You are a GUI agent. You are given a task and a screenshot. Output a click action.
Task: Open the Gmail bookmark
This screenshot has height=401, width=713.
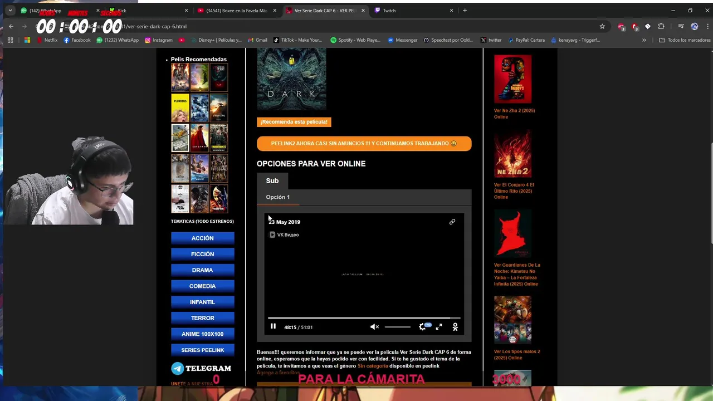coord(257,40)
